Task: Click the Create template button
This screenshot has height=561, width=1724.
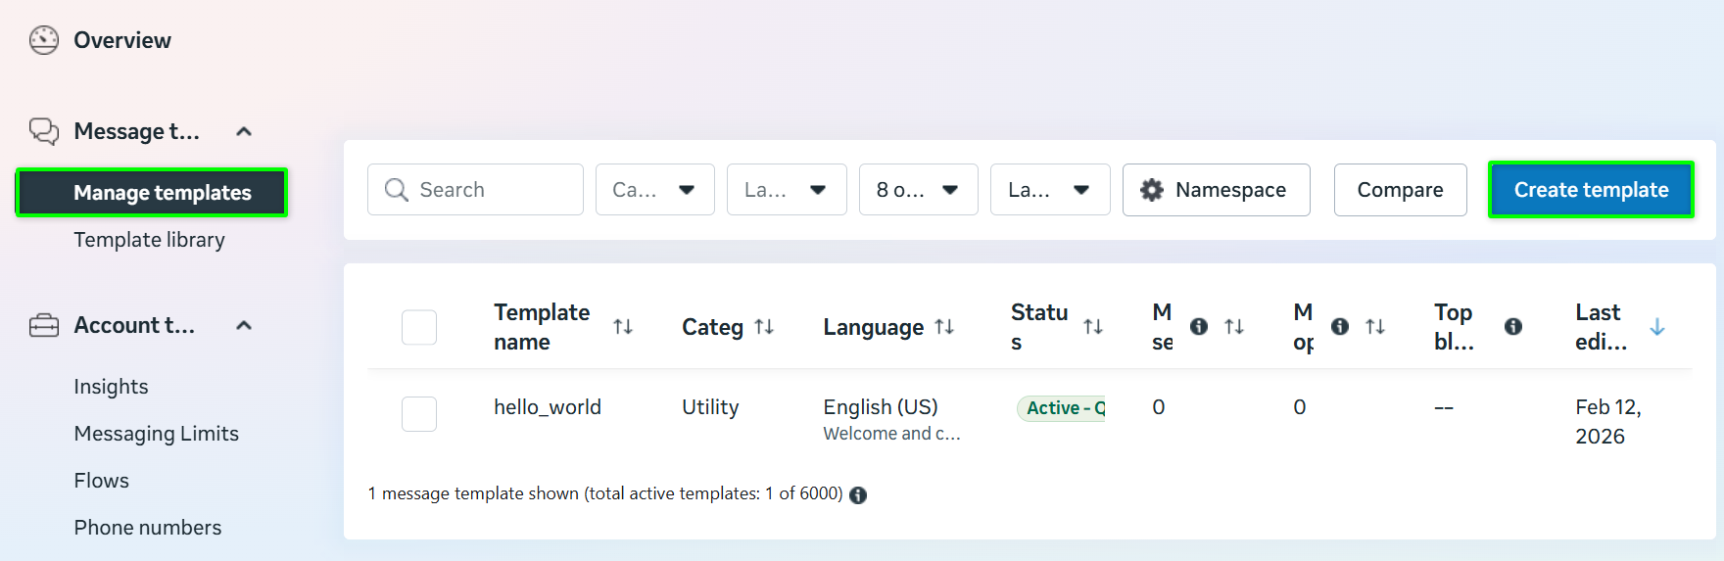Action: [x=1591, y=190]
